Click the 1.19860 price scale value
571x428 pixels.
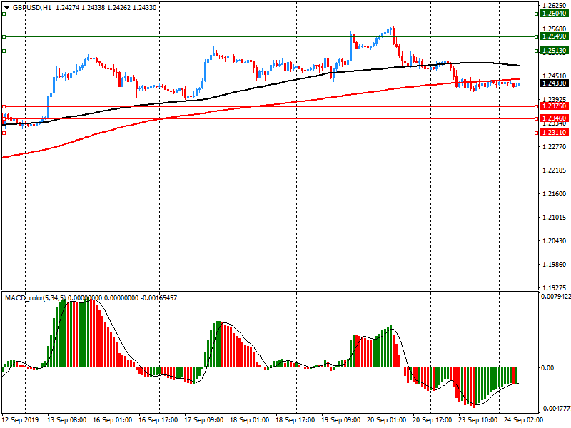coord(555,265)
